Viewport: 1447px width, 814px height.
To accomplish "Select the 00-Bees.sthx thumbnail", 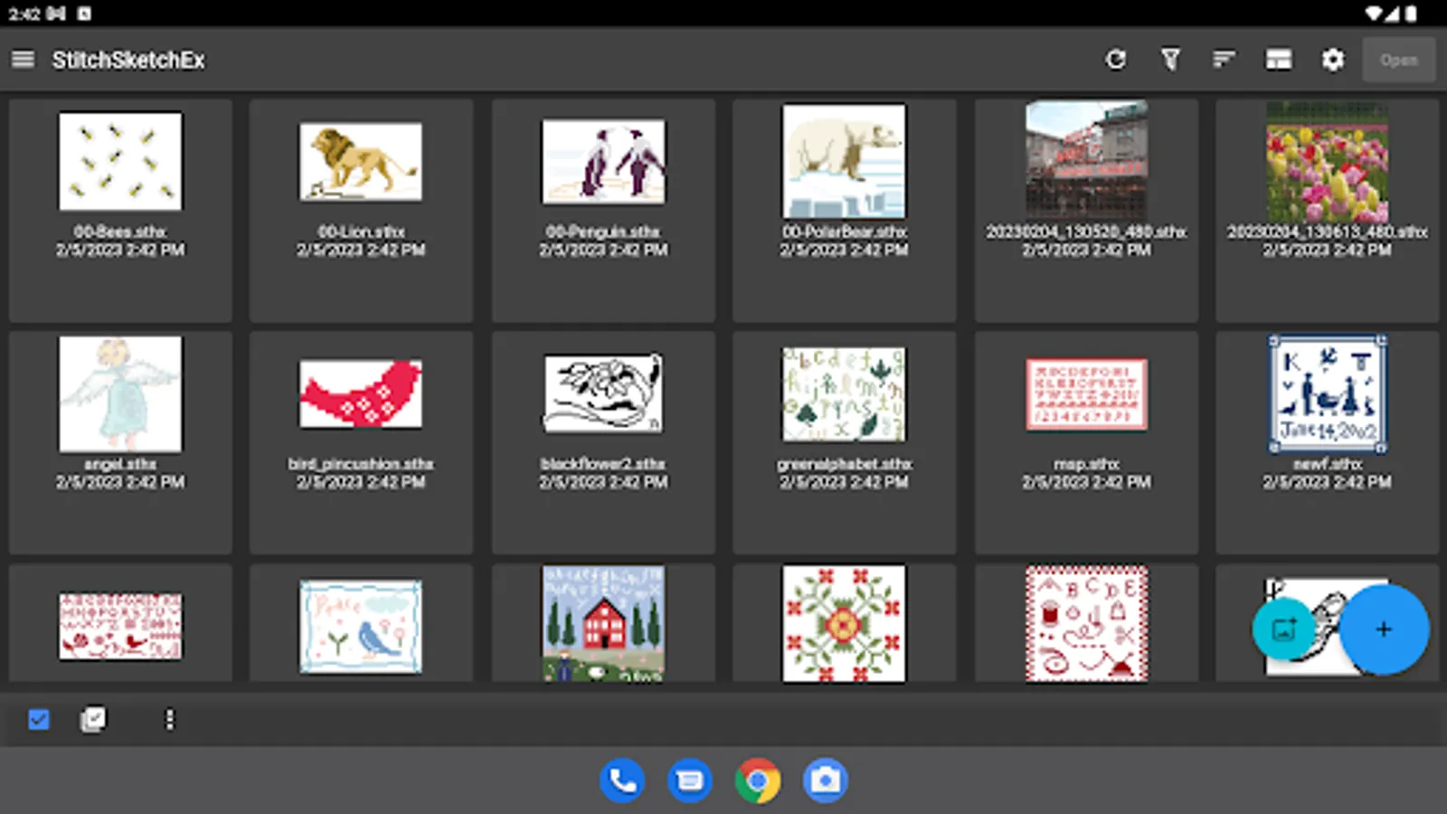I will pyautogui.click(x=120, y=161).
